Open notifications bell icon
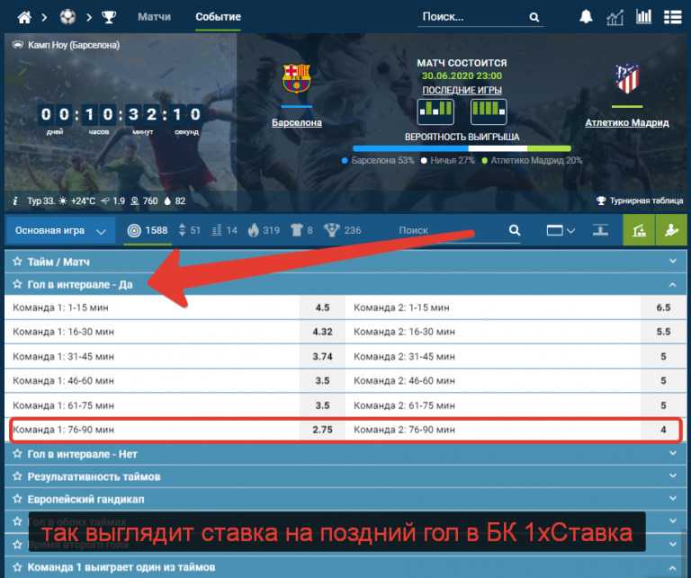This screenshot has width=691, height=578. 586,17
